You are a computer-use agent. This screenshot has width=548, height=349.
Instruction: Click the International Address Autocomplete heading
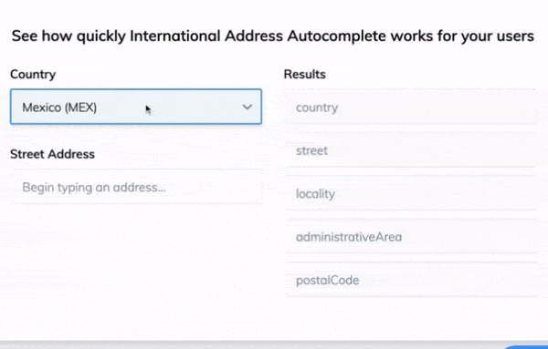[x=273, y=36]
